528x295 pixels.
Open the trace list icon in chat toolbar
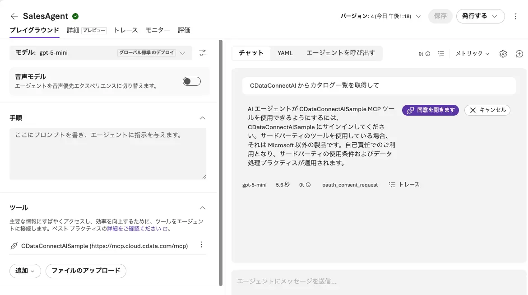pos(441,54)
